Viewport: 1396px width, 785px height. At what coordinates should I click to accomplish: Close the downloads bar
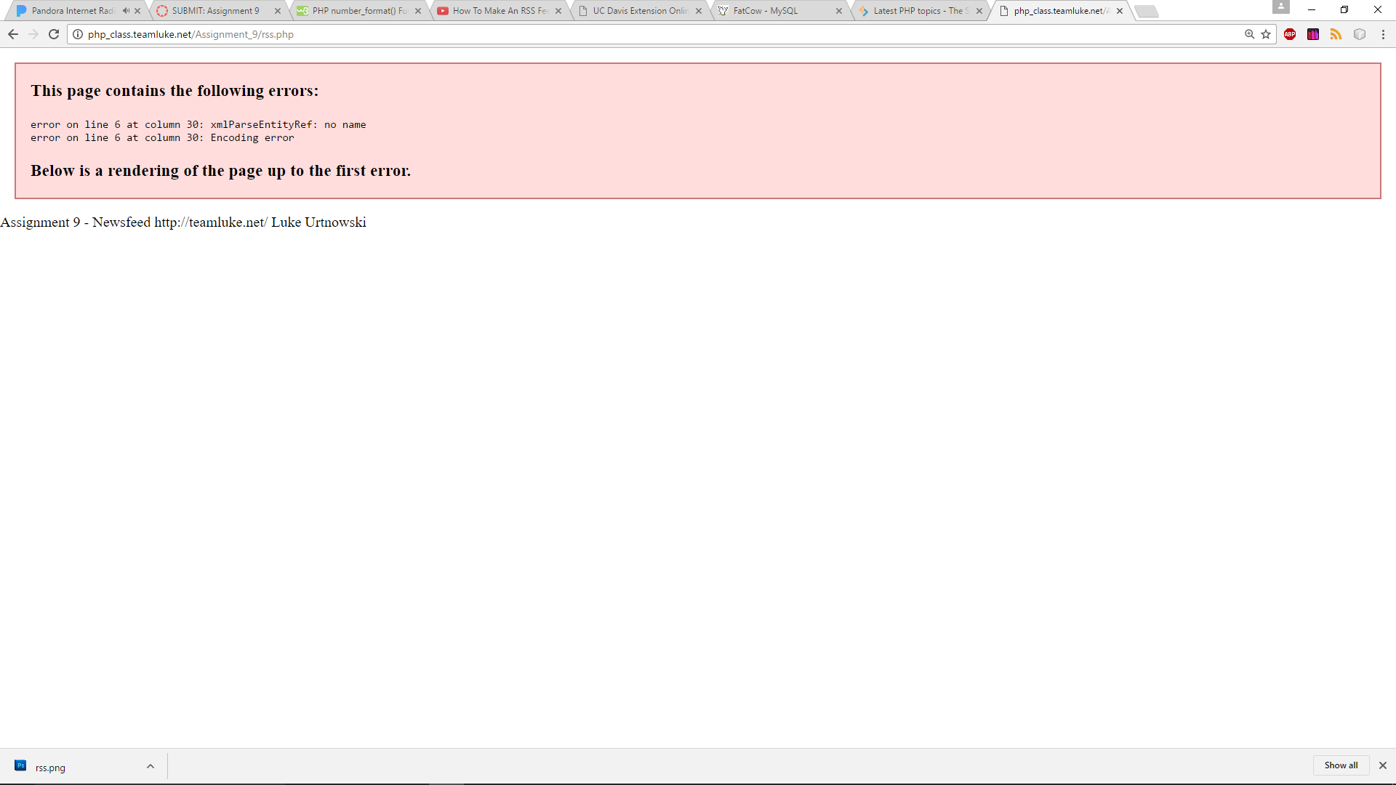click(1383, 765)
